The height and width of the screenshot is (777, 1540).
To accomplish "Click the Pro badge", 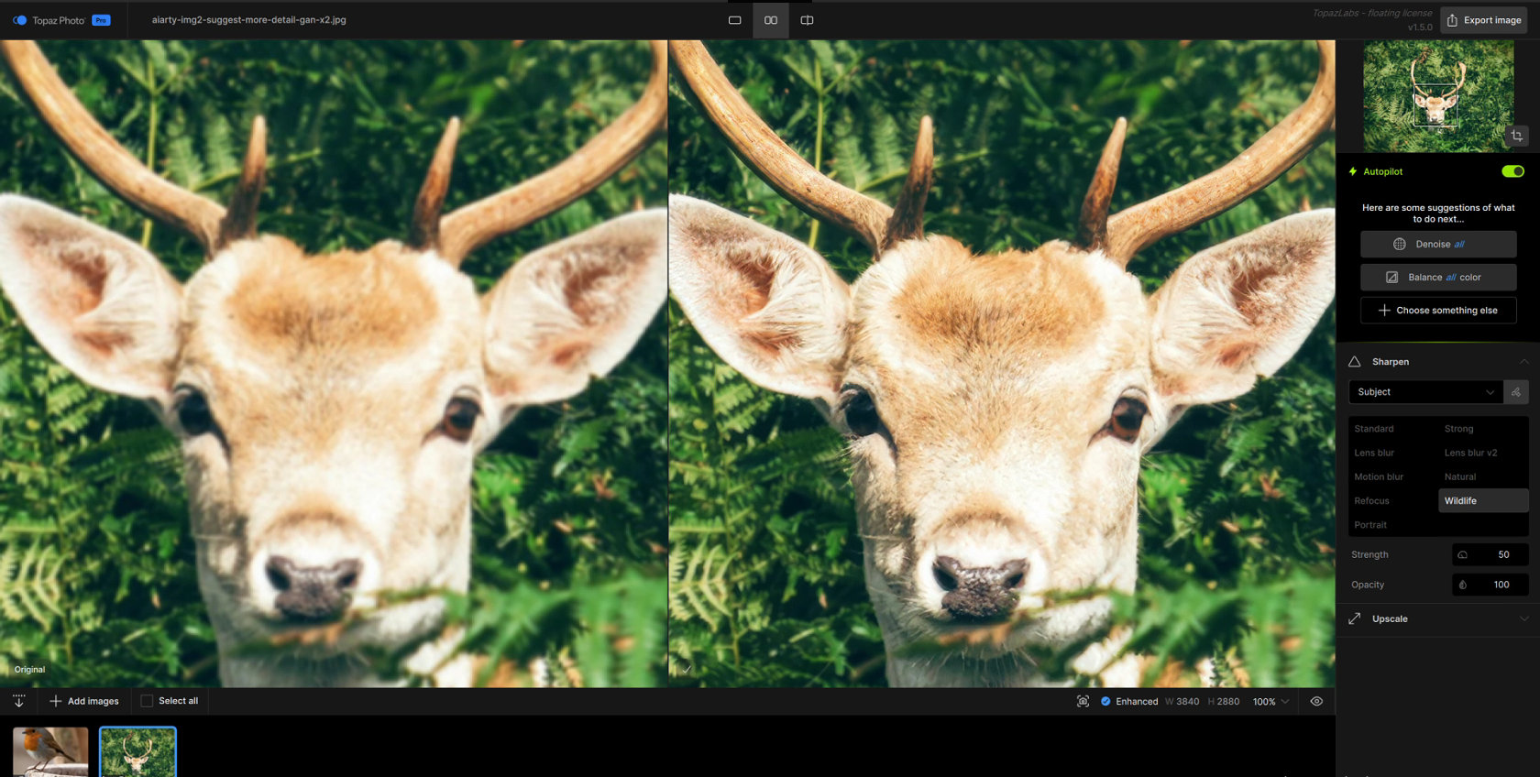I will pos(102,20).
